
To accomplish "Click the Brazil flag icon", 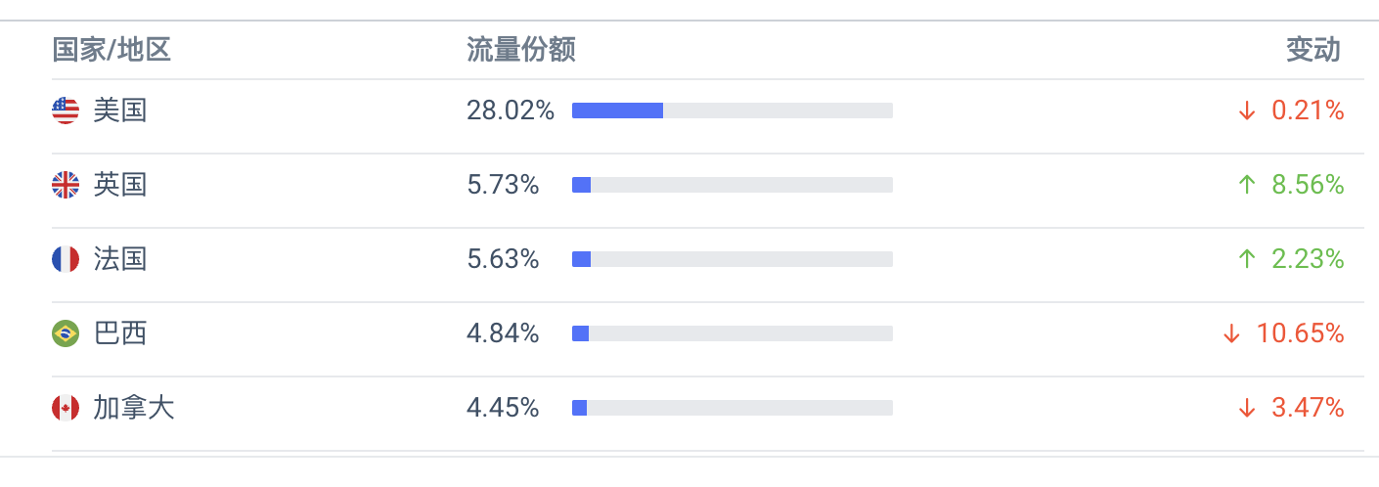I will pyautogui.click(x=66, y=333).
